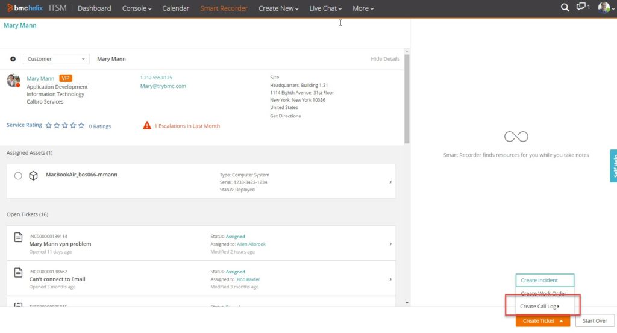
Task: Select the MacBookAir_bos066-mmann radio button
Action: pos(18,175)
